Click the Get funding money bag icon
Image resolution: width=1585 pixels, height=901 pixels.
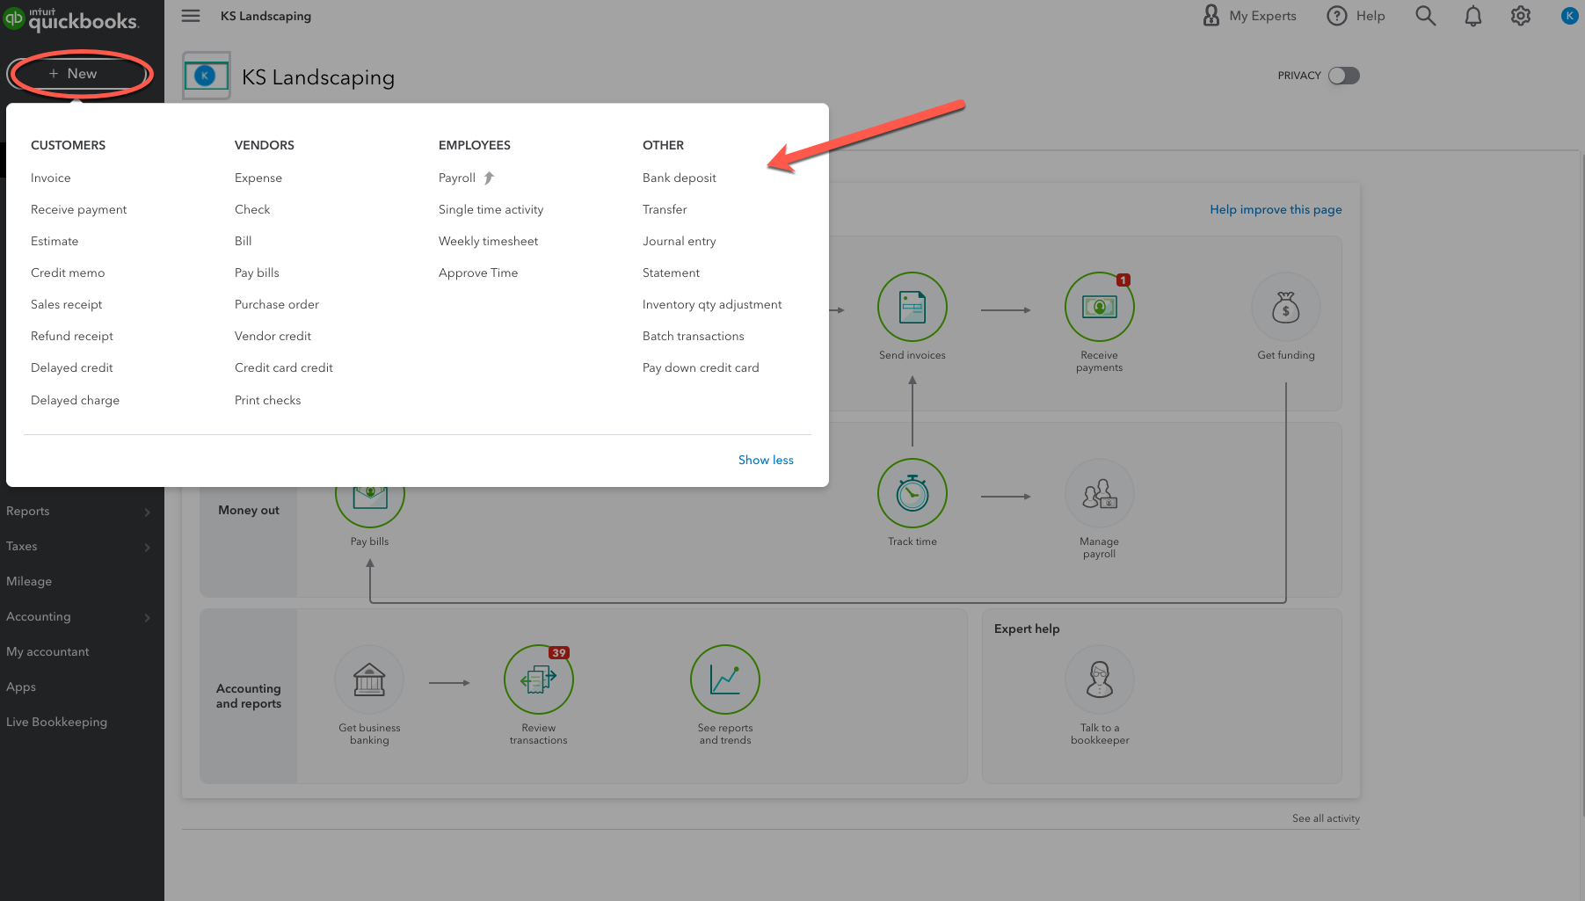tap(1285, 307)
